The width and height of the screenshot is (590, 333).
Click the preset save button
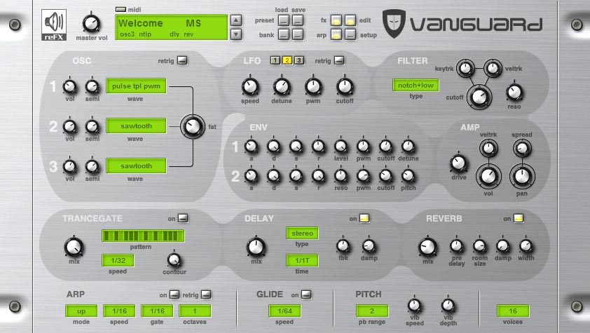(x=298, y=20)
